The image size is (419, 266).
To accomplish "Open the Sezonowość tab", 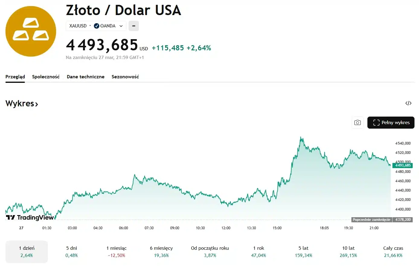I will tap(125, 77).
